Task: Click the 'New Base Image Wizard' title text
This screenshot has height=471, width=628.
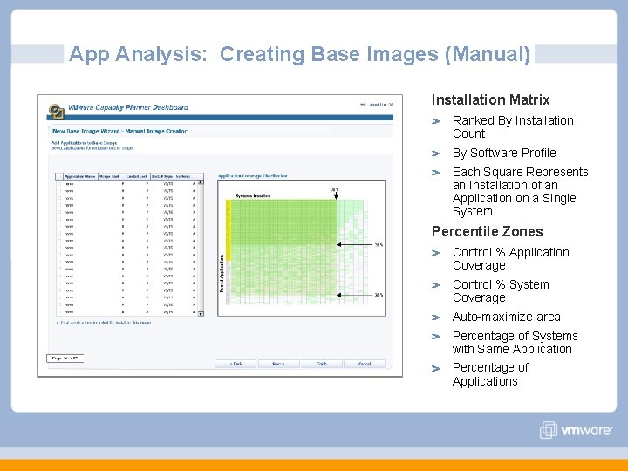Action: tap(119, 131)
